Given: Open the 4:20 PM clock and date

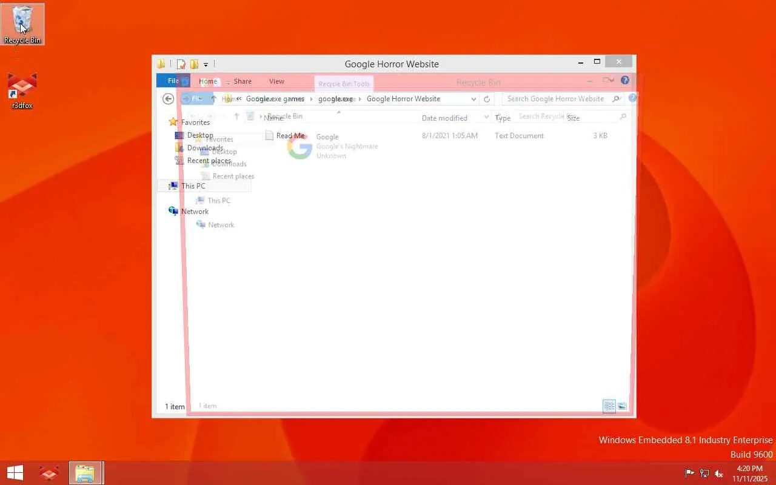Looking at the screenshot, I should point(750,473).
